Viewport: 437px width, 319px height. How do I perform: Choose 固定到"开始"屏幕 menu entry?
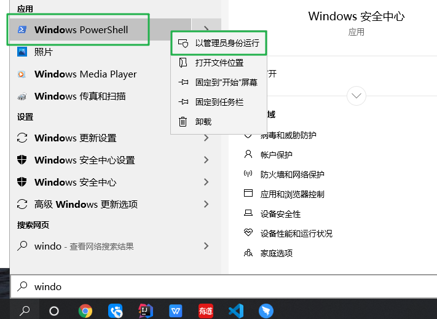point(219,82)
